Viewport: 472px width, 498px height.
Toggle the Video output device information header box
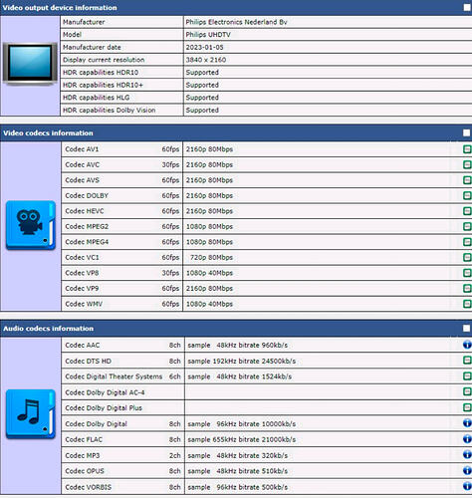coord(467,8)
